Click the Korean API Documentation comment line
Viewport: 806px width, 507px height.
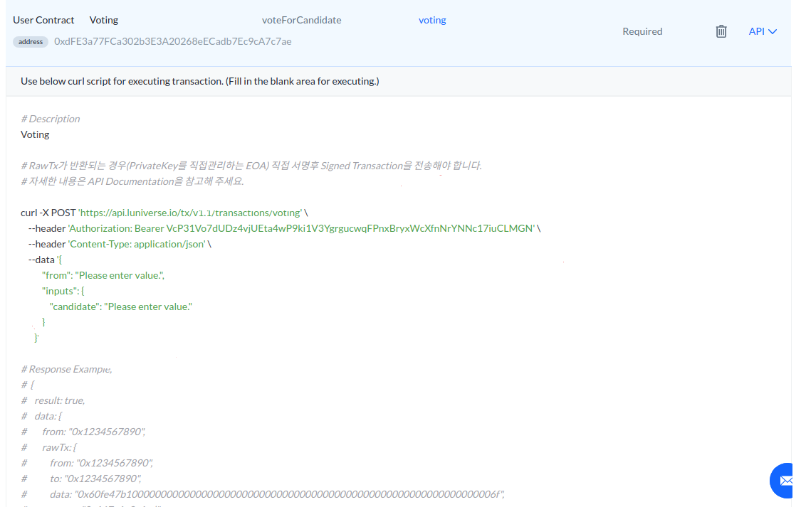coord(132,181)
